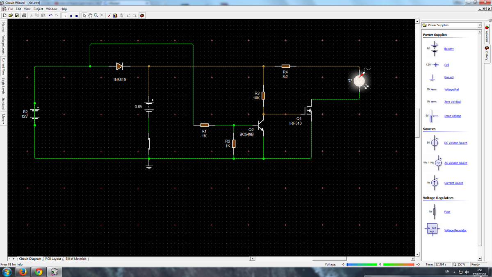This screenshot has width=492, height=277.
Task: Click the Zero Volt Rail link
Action: click(453, 102)
